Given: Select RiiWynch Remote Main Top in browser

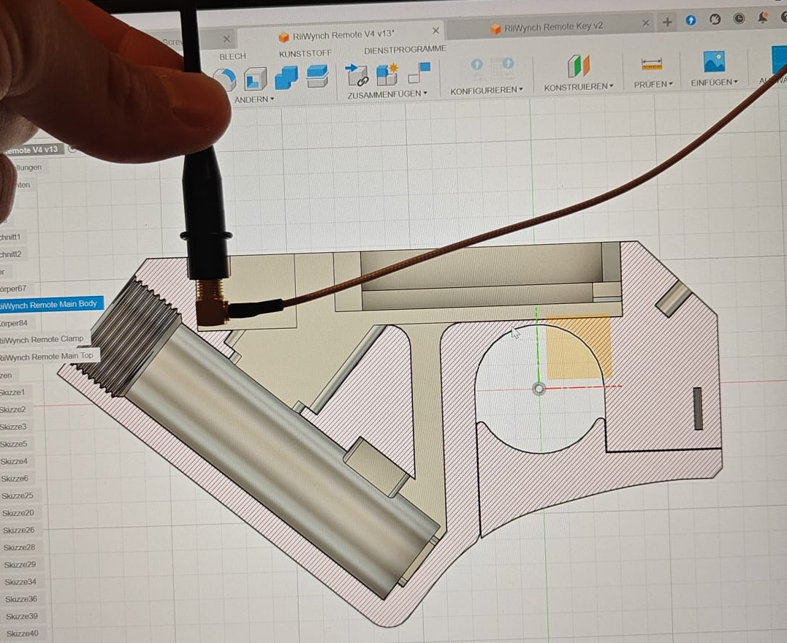Looking at the screenshot, I should click(46, 357).
